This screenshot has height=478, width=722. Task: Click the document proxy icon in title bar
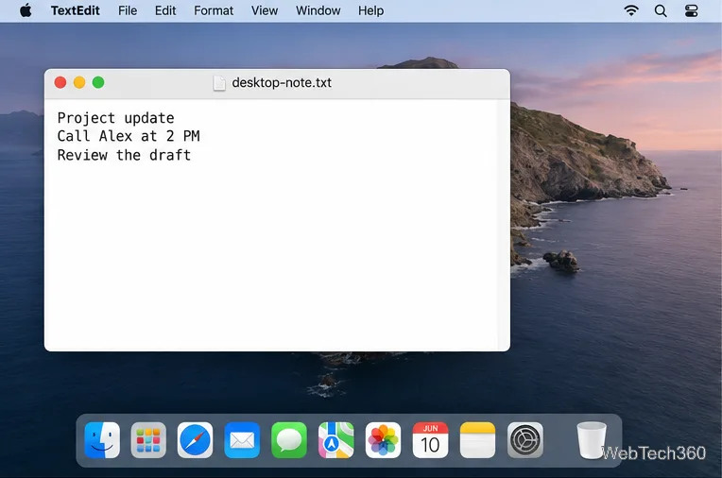[219, 83]
